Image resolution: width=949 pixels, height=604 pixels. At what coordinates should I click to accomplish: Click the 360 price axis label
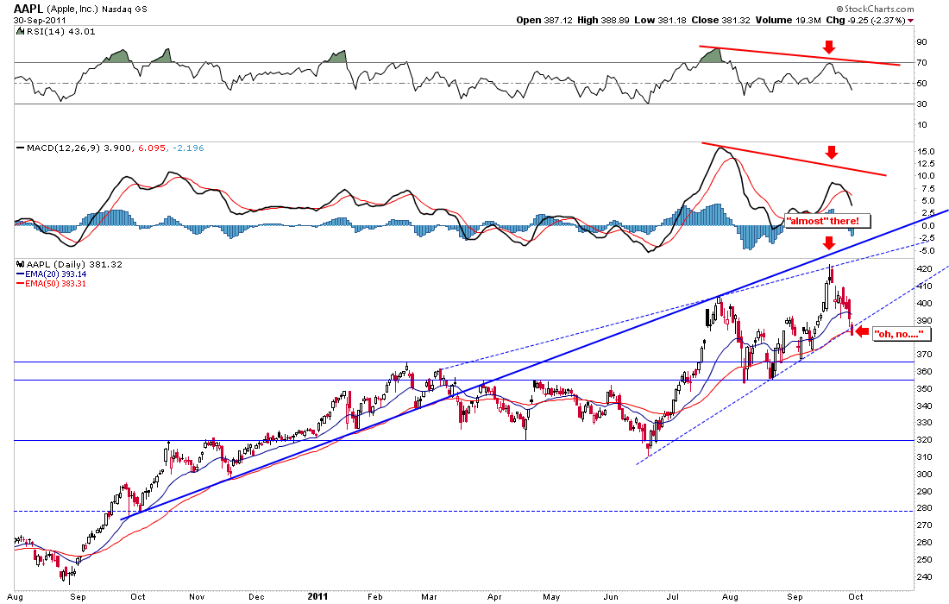point(924,372)
